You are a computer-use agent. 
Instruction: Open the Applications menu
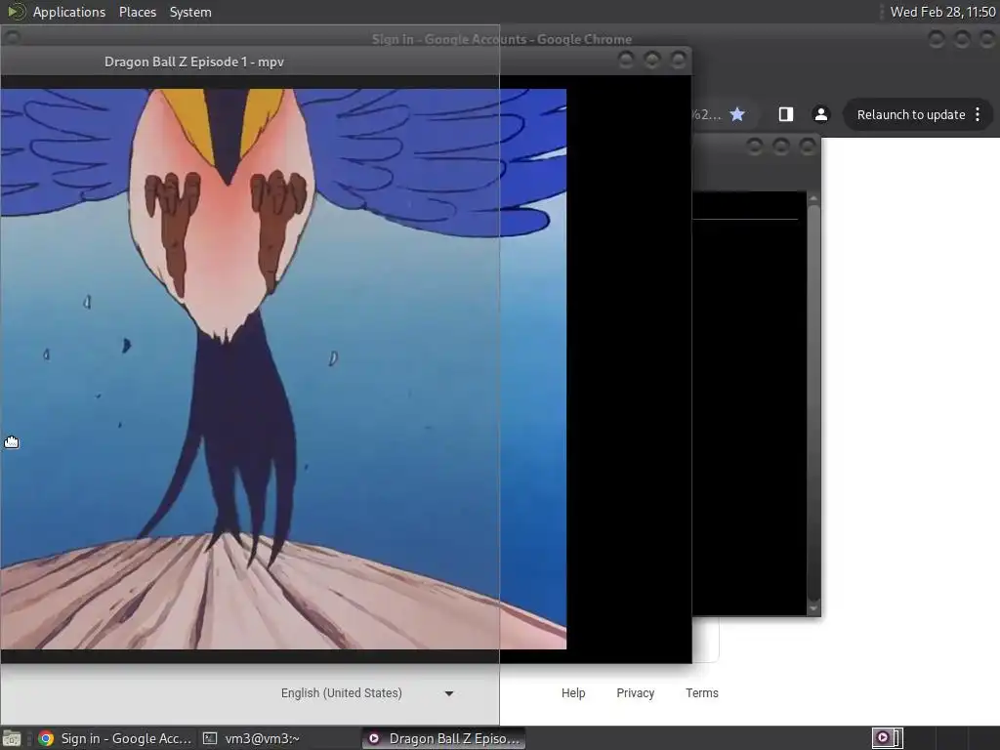coord(69,12)
